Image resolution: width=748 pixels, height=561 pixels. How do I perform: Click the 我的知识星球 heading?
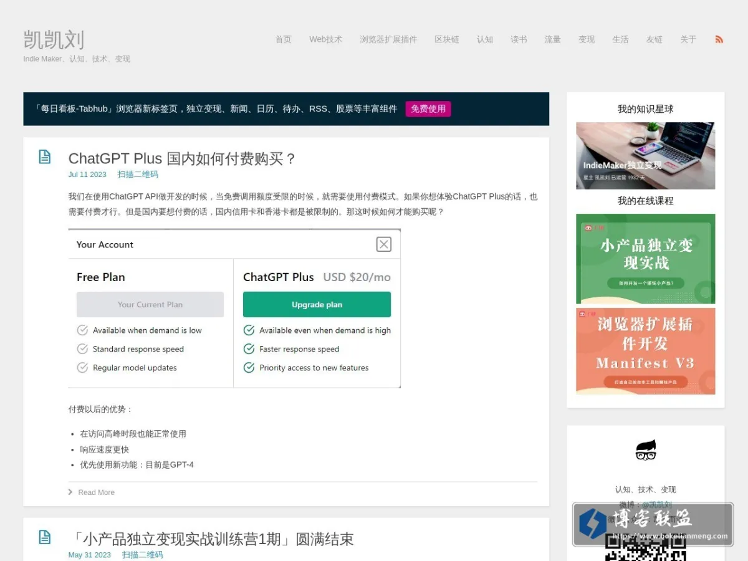pyautogui.click(x=646, y=109)
